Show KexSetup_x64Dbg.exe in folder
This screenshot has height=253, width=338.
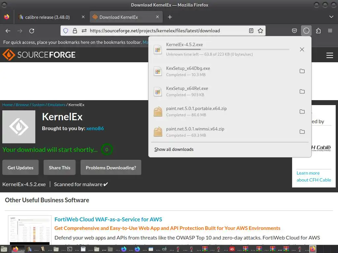(x=302, y=71)
